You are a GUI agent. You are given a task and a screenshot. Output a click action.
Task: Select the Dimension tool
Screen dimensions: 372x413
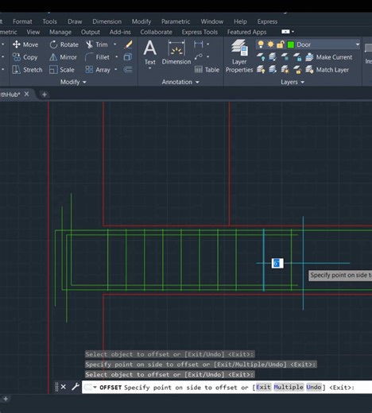176,52
